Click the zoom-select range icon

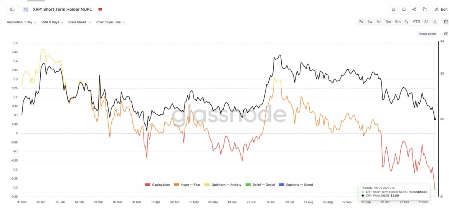coord(435,22)
